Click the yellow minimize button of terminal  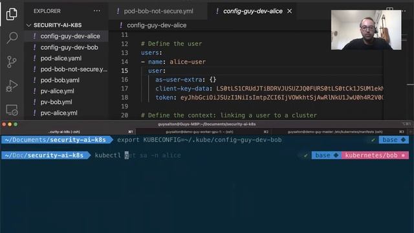tap(10, 124)
